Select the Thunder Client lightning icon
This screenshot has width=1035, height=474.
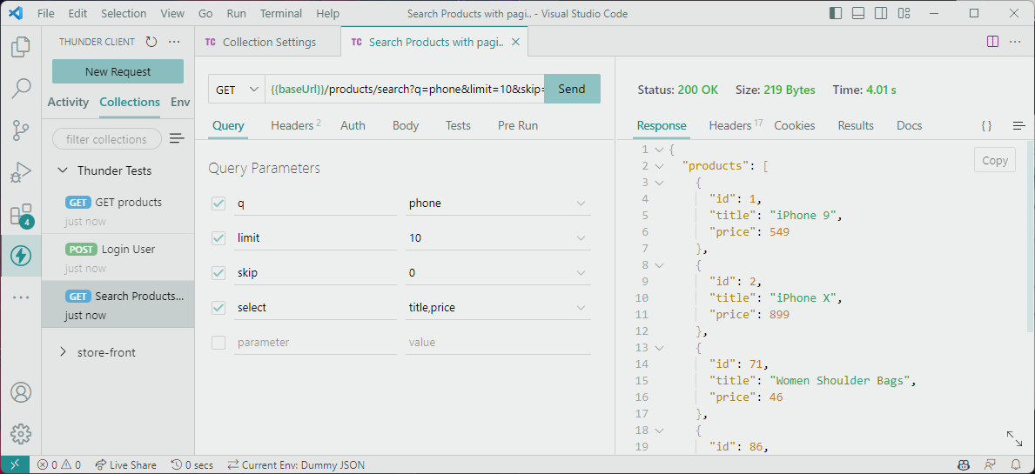point(21,256)
